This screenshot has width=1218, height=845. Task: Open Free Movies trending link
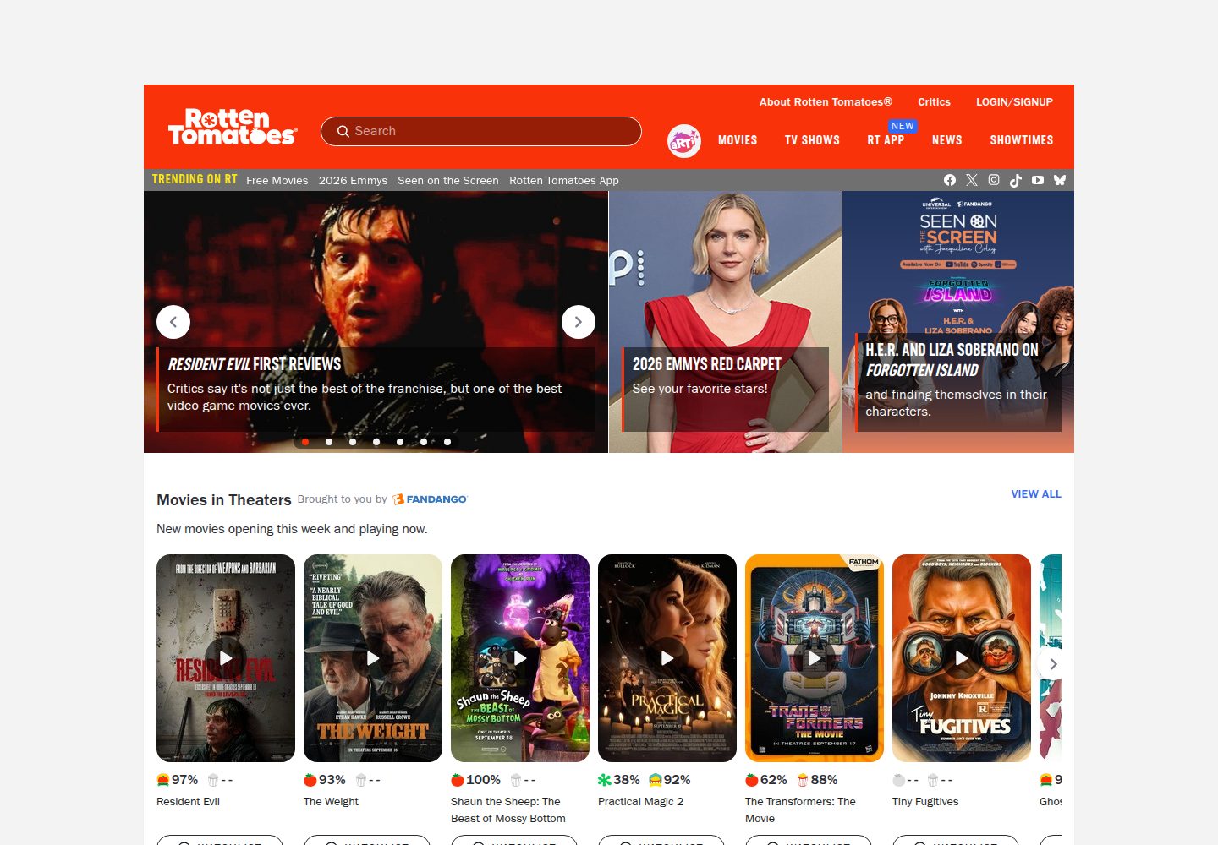277,180
